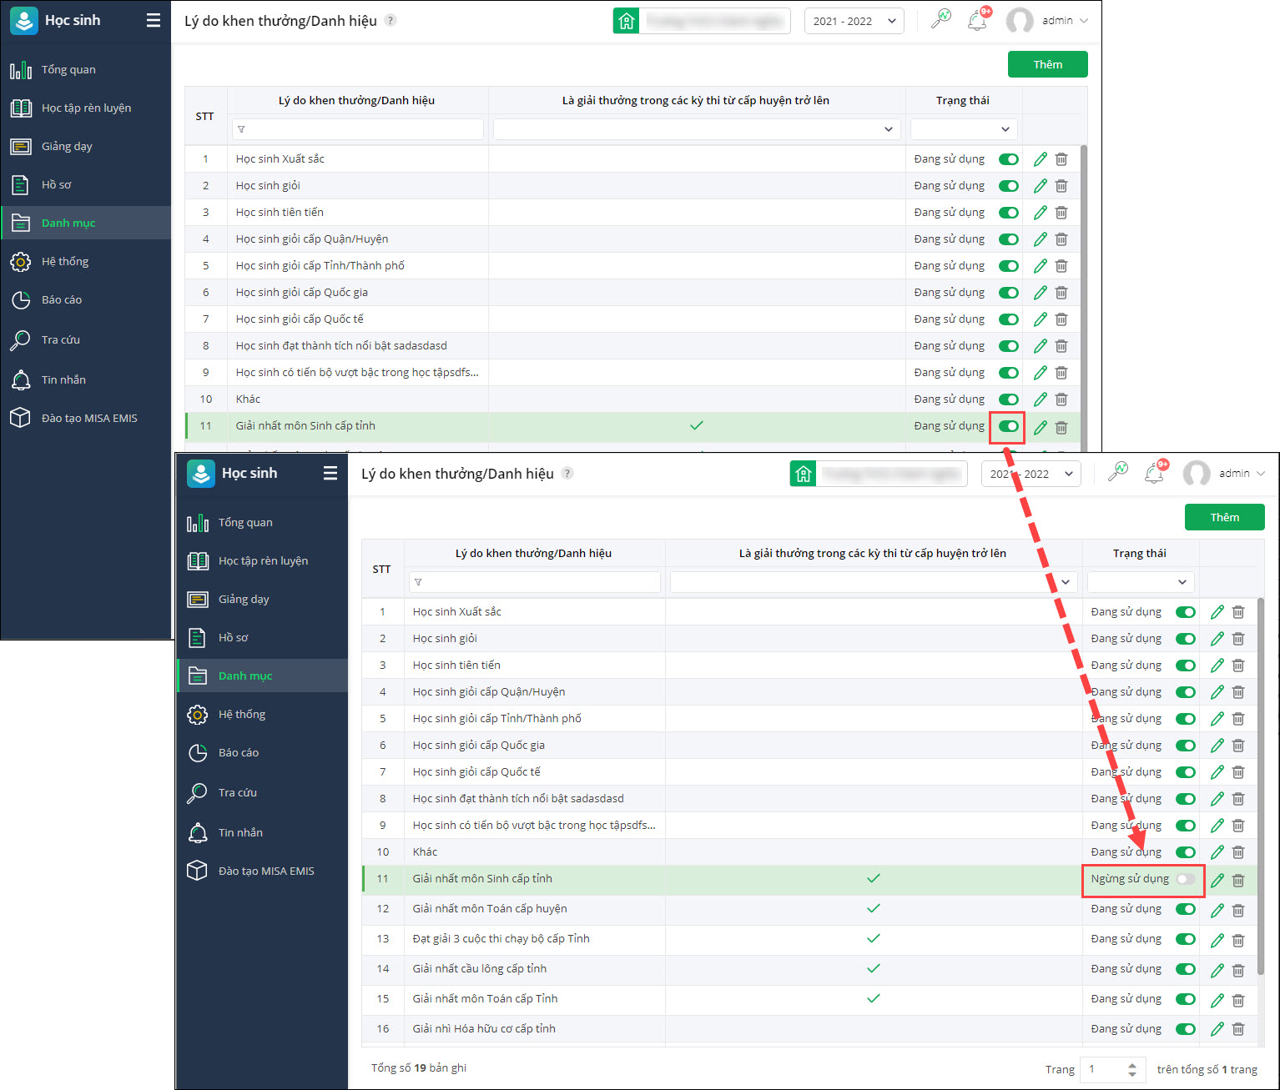Select 'Đào tạo MISA EMIS' in lower sidebar
Image resolution: width=1280 pixels, height=1090 pixels.
(x=262, y=871)
